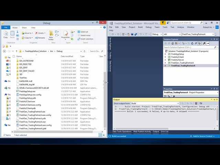The height and width of the screenshot is (165, 220).
Task: Click the Explorer vertical scrollbar thumb
Action: [105, 99]
